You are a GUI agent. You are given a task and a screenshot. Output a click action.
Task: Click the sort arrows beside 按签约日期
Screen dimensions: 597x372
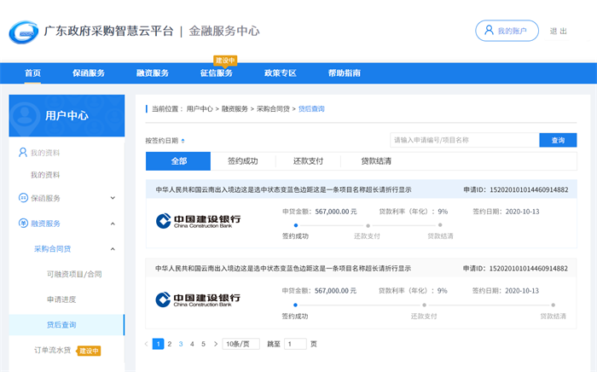[x=183, y=141]
